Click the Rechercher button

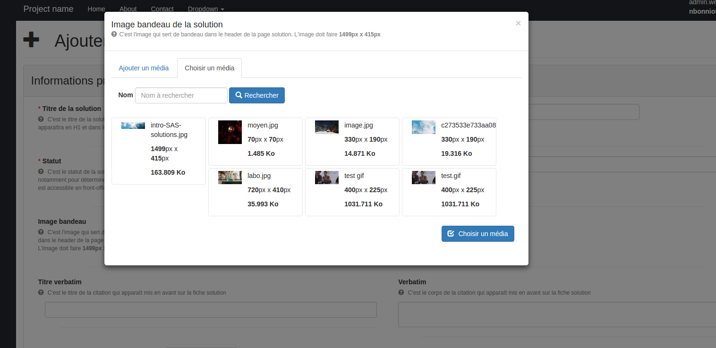(x=257, y=95)
